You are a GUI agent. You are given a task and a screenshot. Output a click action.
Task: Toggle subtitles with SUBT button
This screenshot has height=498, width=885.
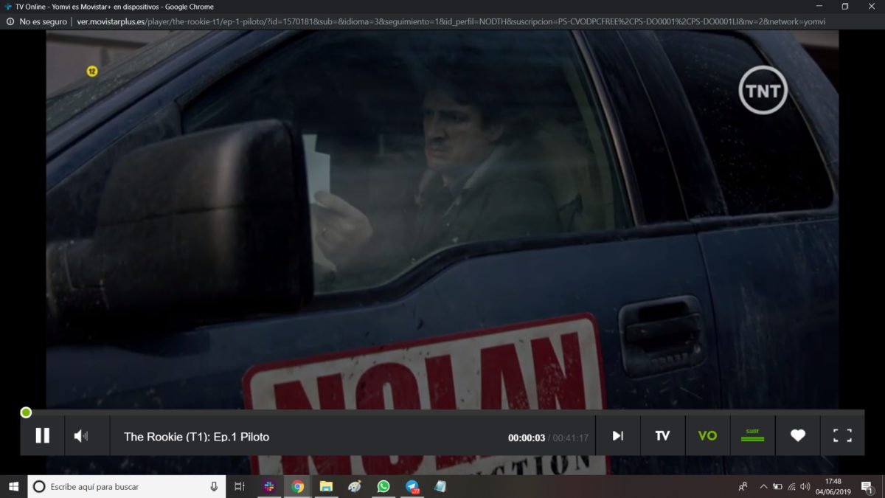point(752,436)
